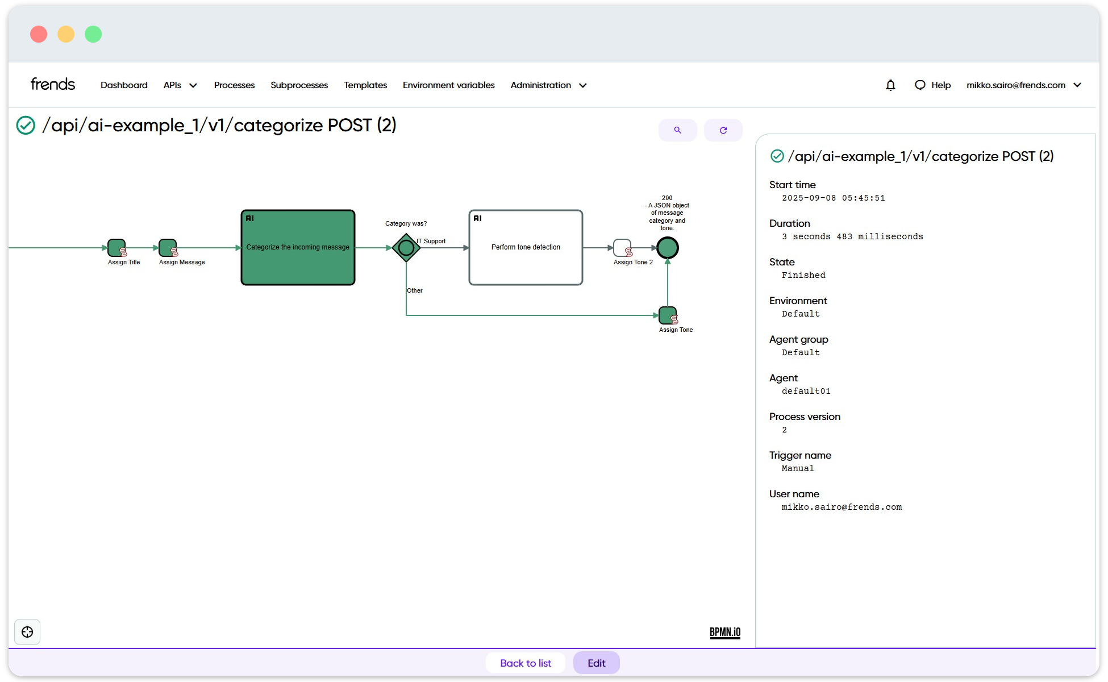This screenshot has width=1108, height=682.
Task: Select the Categorize the incoming message AI task
Action: pos(298,248)
